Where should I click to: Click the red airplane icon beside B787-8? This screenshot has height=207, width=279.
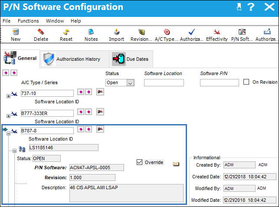(x=100, y=129)
